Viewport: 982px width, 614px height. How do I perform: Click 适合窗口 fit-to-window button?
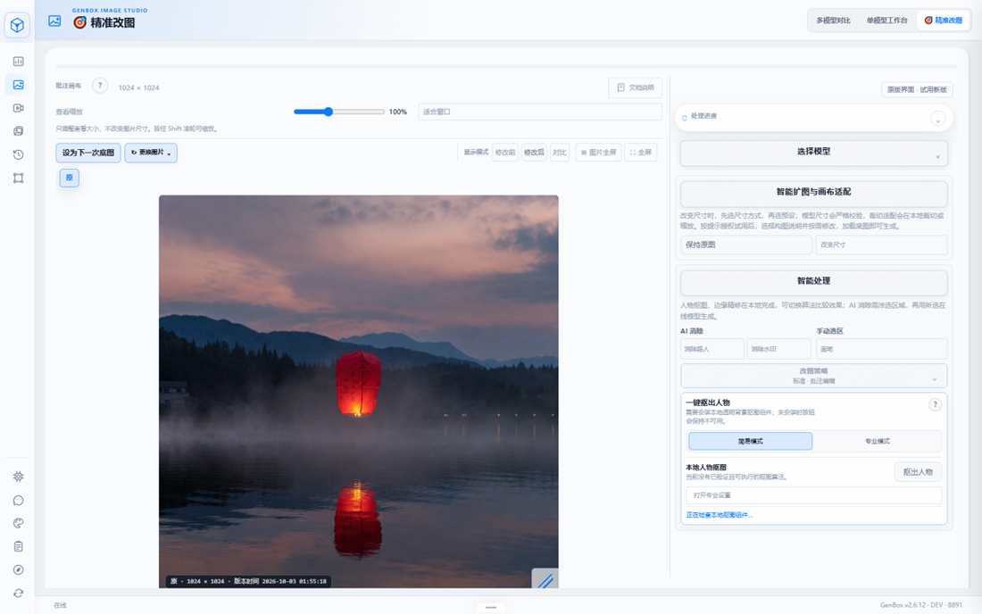(540, 112)
